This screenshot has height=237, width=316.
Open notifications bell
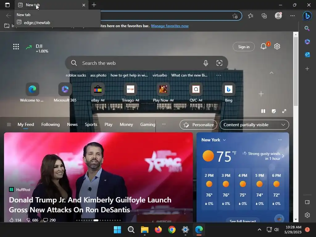coord(264,46)
